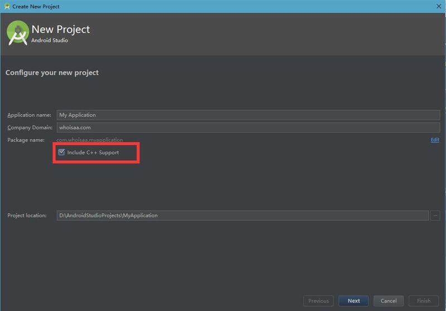Click the New Project heading text
The height and width of the screenshot is (311, 446).
click(61, 29)
